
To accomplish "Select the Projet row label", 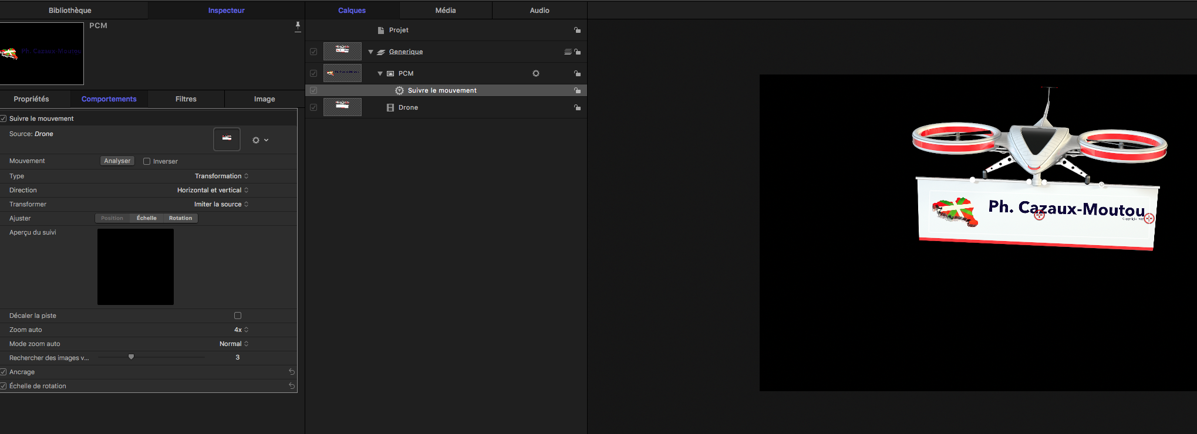I will pos(399,30).
